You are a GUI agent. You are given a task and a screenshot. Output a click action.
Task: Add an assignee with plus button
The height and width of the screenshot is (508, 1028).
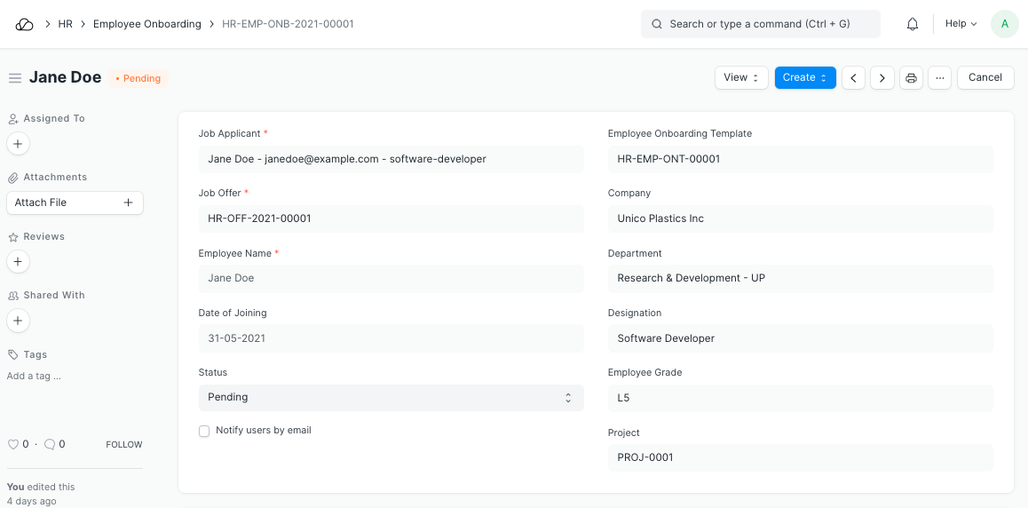18,143
